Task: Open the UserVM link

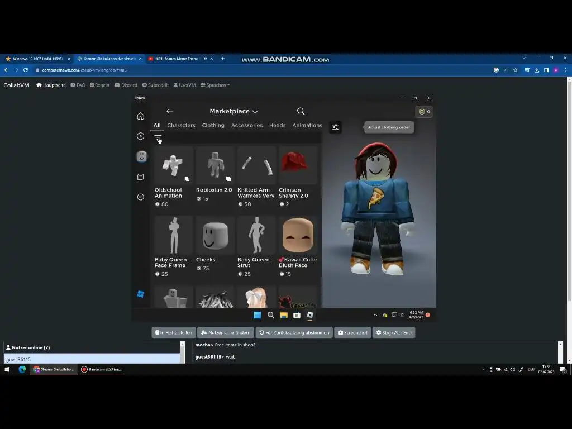Action: point(184,85)
